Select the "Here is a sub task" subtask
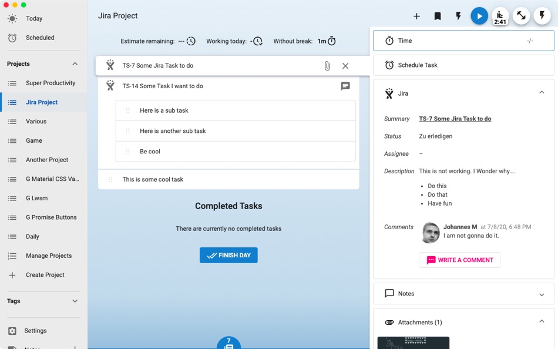Image resolution: width=558 pixels, height=349 pixels. click(x=236, y=110)
